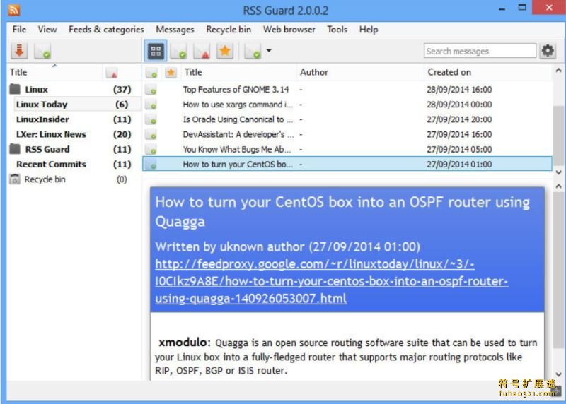The height and width of the screenshot is (404, 566).
Task: Open the Recycle bin menu
Action: [x=229, y=29]
